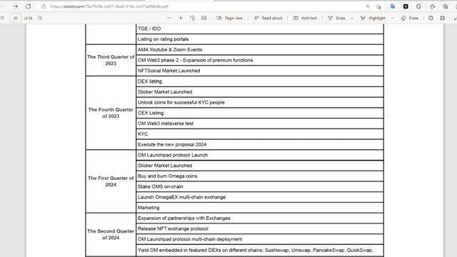This screenshot has width=457, height=257.
Task: Click 'Listing on rating portals' row
Action: pyautogui.click(x=260, y=39)
